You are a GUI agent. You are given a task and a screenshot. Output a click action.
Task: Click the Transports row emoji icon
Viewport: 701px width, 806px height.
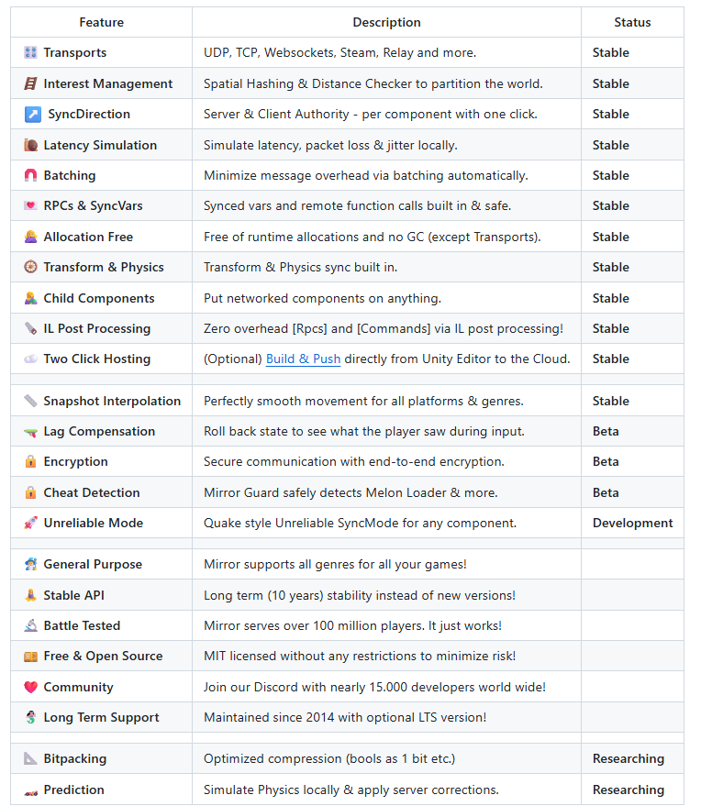(x=31, y=52)
